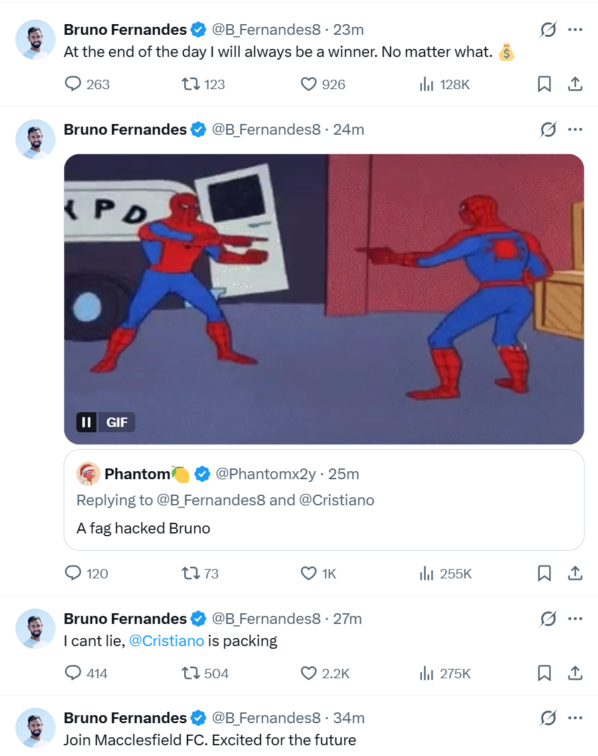Repost the Spider-Man GIF tweet

(190, 574)
